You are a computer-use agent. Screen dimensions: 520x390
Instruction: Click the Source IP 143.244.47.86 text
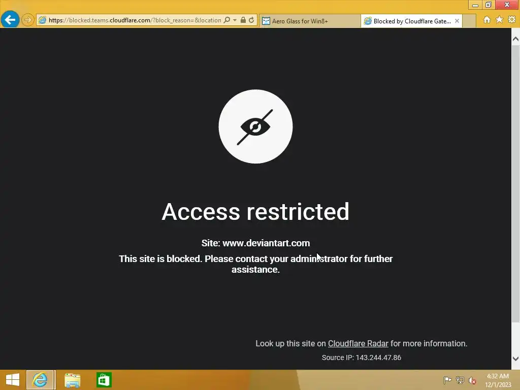pyautogui.click(x=361, y=357)
